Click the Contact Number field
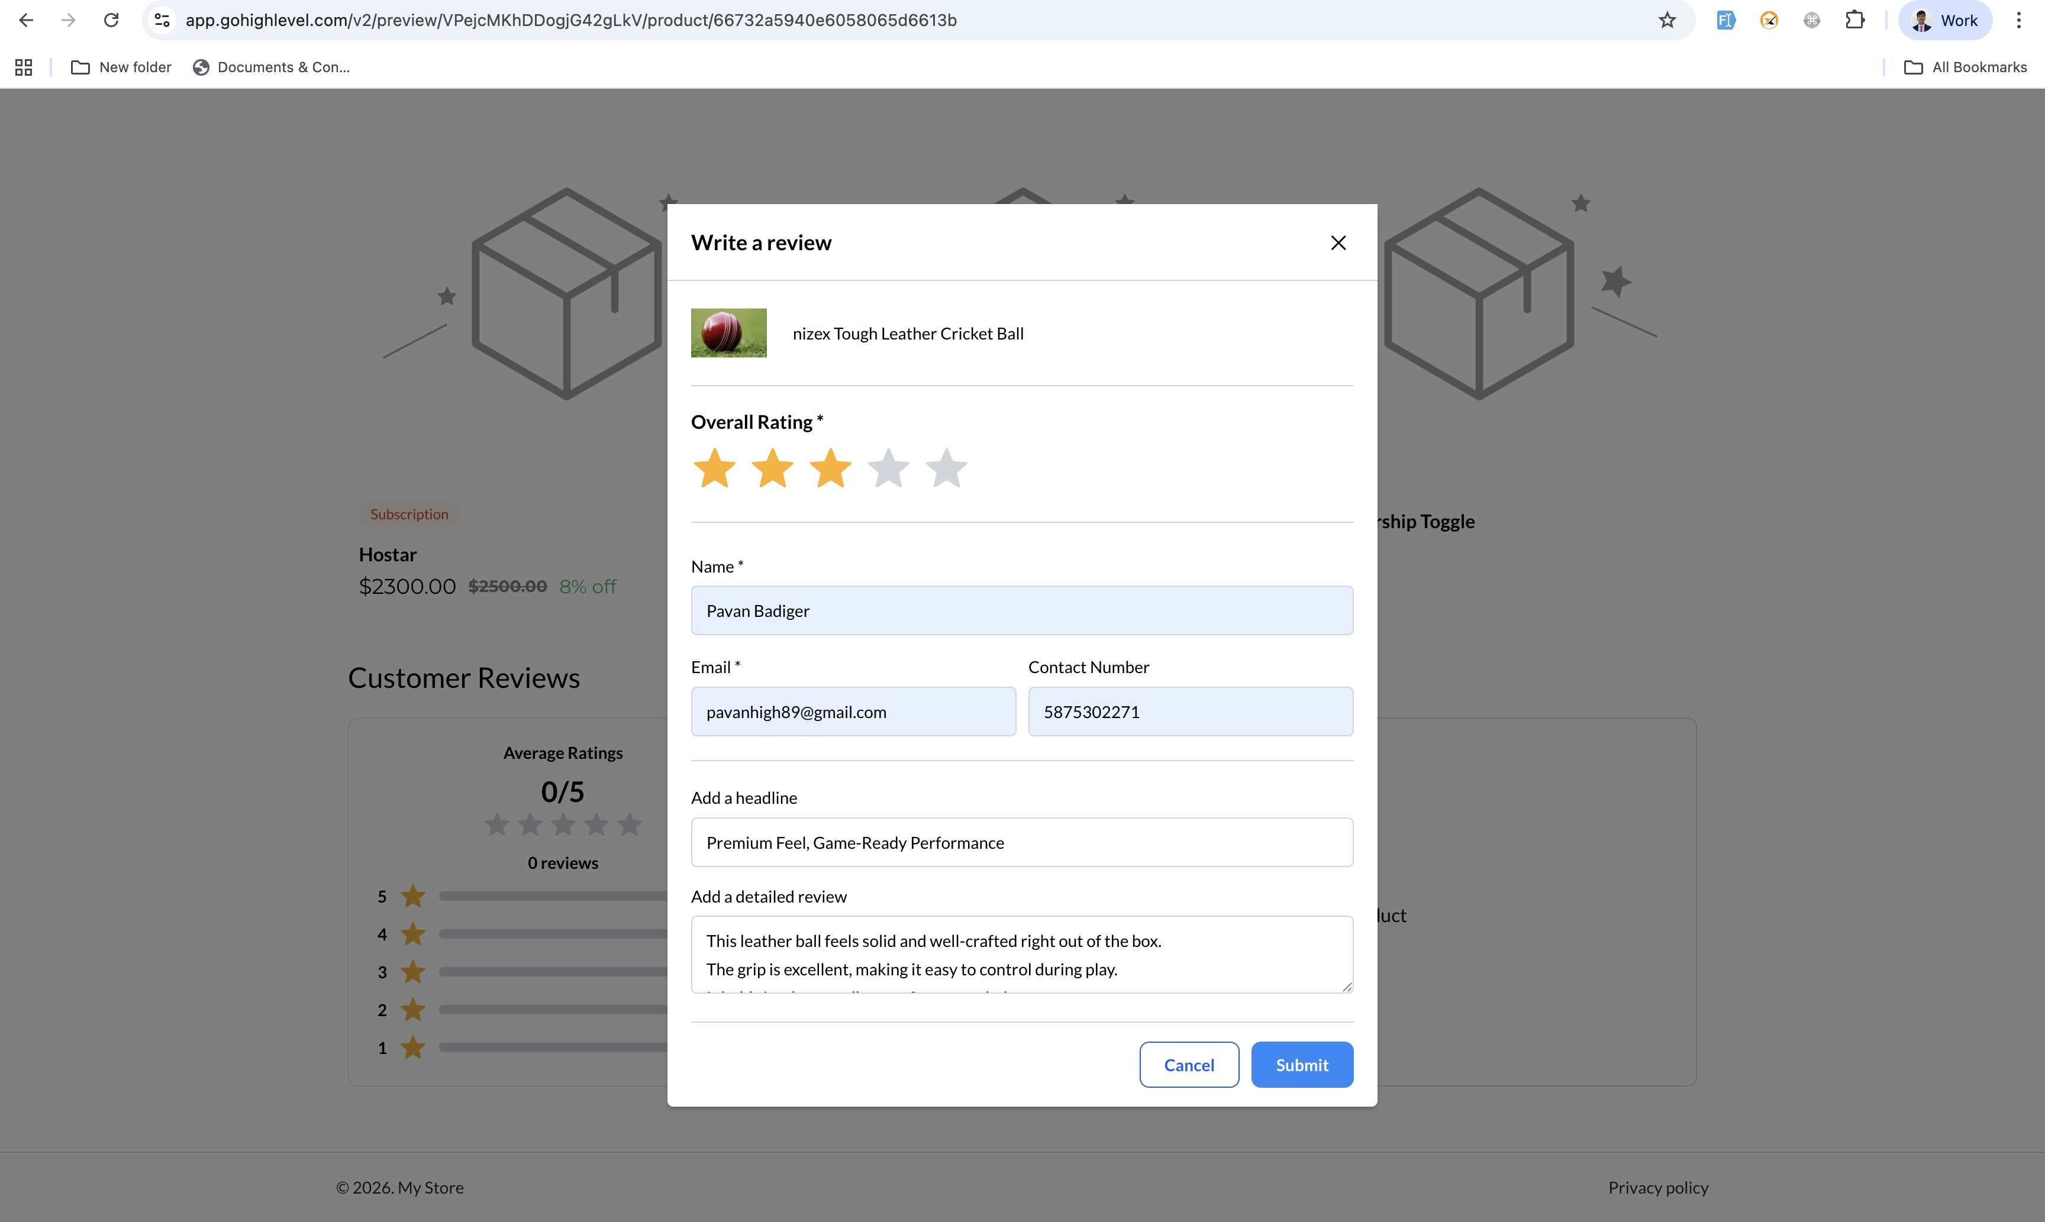Screen dimensions: 2045x1222 tap(1189, 712)
